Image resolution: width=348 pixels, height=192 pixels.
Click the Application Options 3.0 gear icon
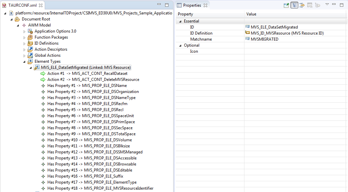30,31
